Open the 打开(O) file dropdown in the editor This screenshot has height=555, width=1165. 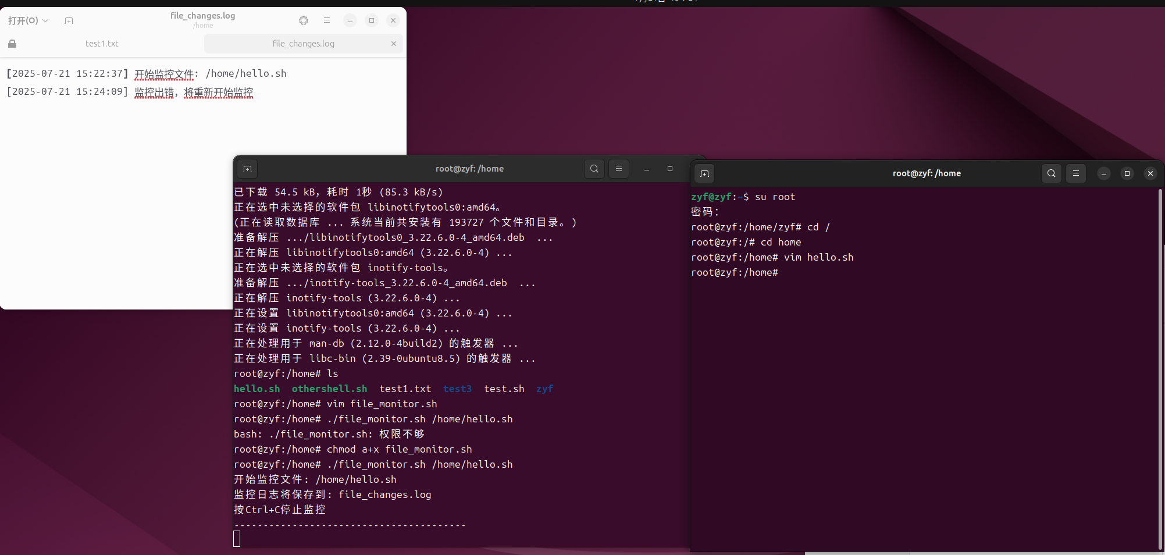[x=28, y=21]
